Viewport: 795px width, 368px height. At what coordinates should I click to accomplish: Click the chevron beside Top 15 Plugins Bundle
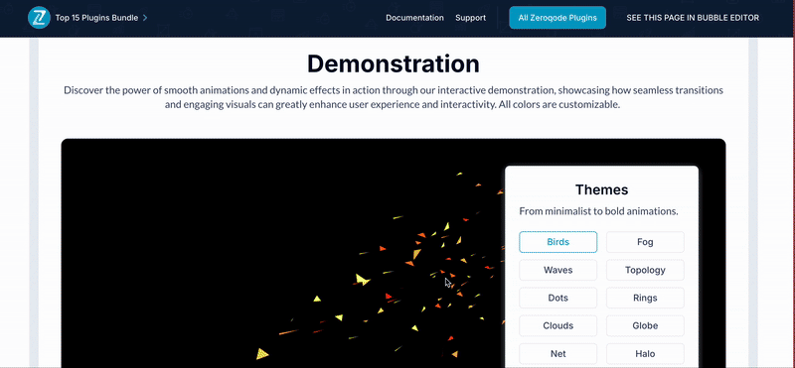pyautogui.click(x=145, y=18)
